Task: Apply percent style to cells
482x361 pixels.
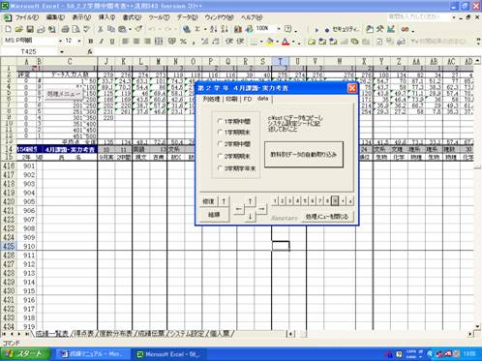Action: point(183,42)
